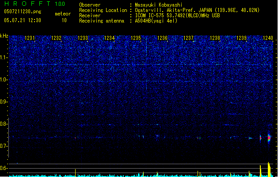This screenshot has height=177, width=278.
Task: Click the Observer field label
Action: pyautogui.click(x=90, y=5)
